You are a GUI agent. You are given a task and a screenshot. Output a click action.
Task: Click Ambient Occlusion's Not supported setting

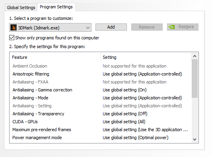tap(134, 66)
